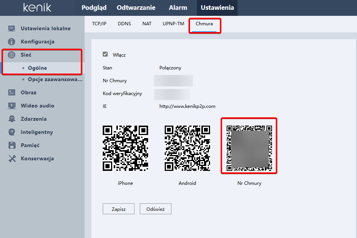This screenshot has height=238, width=357.
Task: Click the Android QR code
Action: [187, 148]
